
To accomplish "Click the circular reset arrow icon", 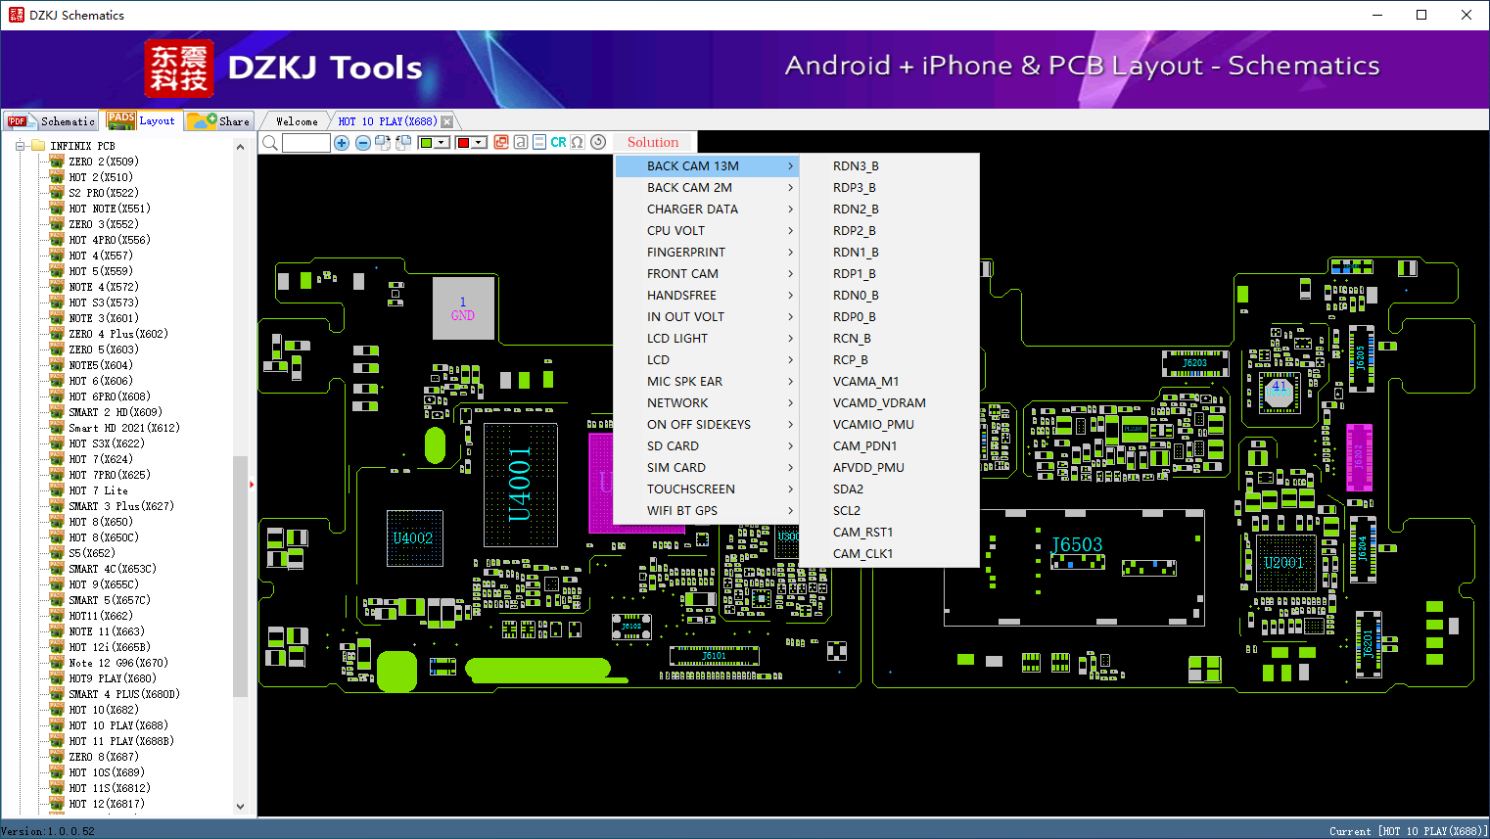I will coord(598,143).
